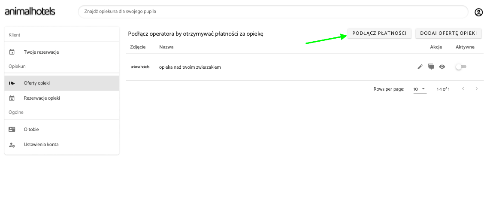Open the user account profile icon
Image resolution: width=493 pixels, height=204 pixels.
479,12
